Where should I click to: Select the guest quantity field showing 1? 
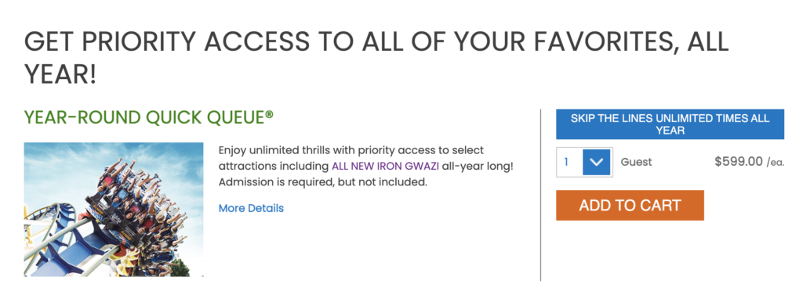(x=584, y=162)
